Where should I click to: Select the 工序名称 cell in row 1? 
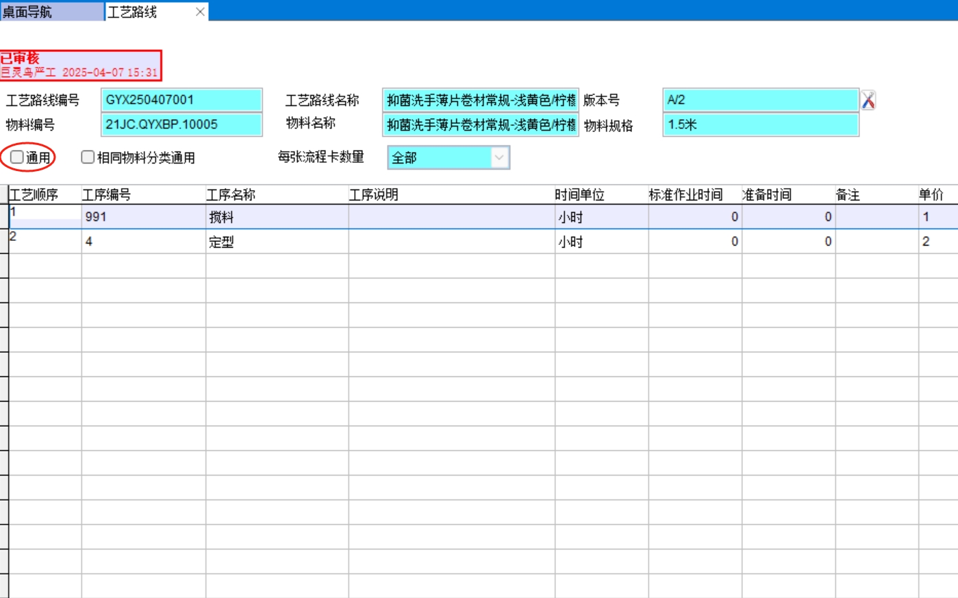(277, 217)
